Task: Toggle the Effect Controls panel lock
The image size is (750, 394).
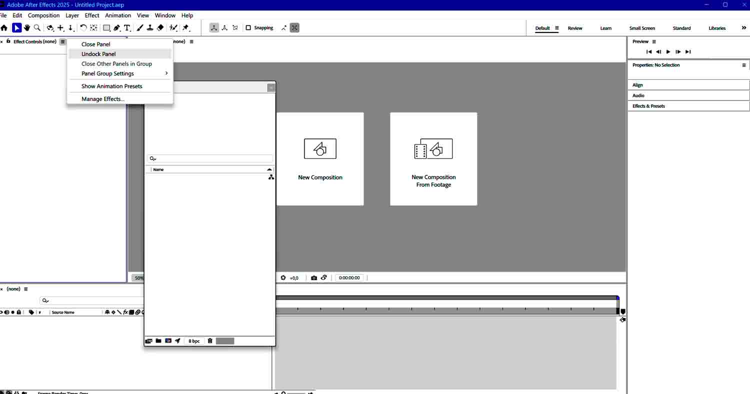Action: point(8,41)
